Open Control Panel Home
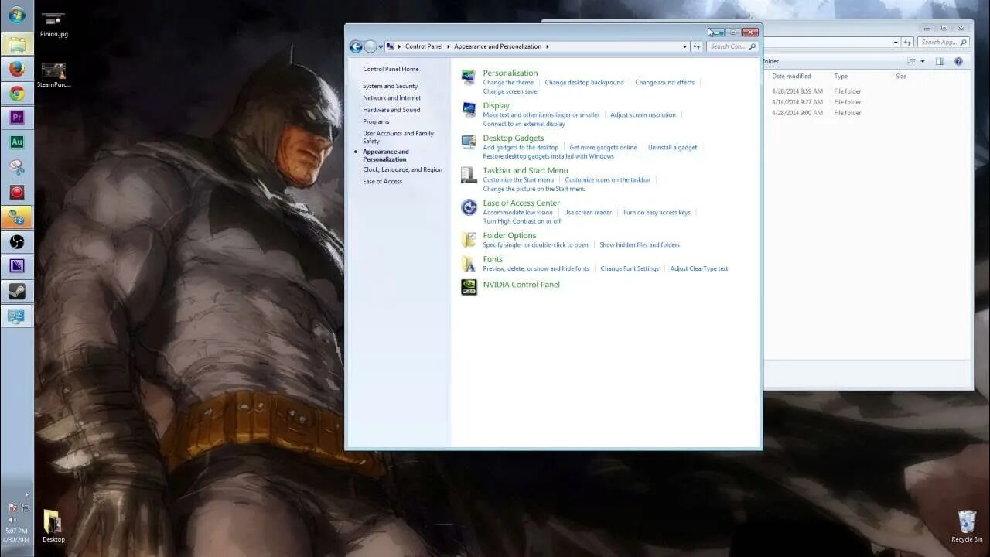The width and height of the screenshot is (990, 557). [x=391, y=69]
